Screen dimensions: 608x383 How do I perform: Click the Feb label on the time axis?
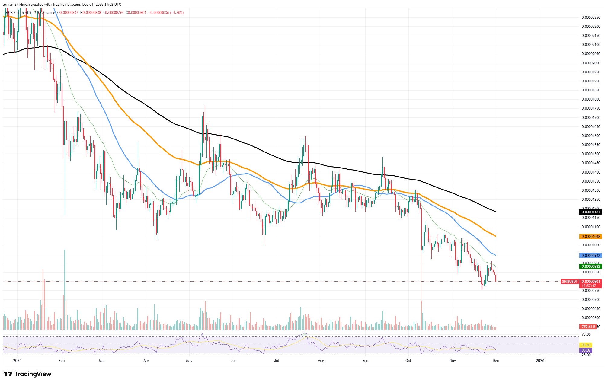(62, 361)
